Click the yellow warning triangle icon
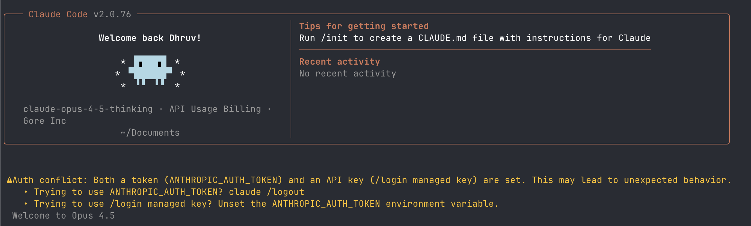The height and width of the screenshot is (226, 751). pos(9,180)
